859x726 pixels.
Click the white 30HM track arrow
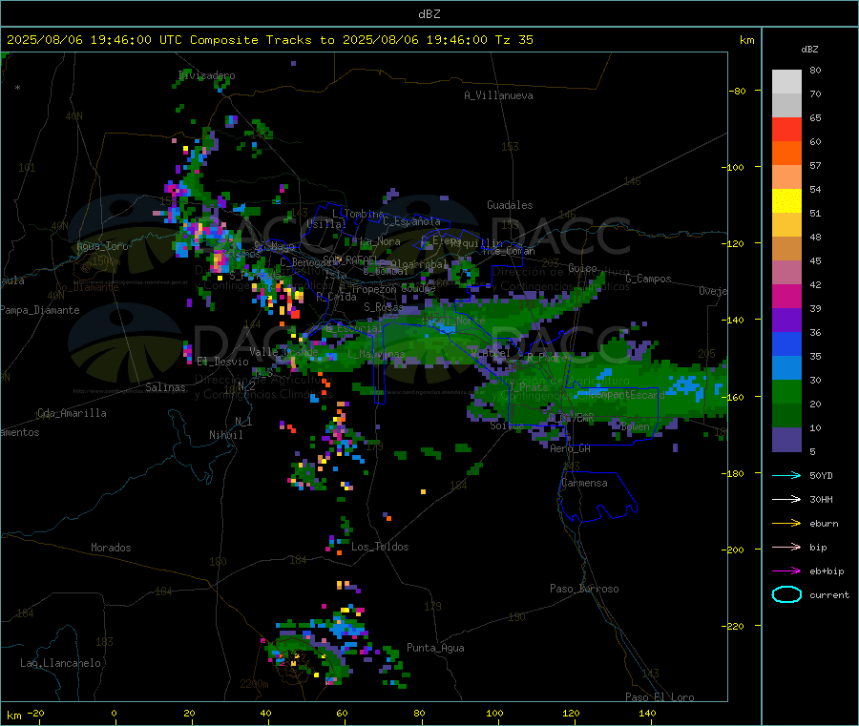pyautogui.click(x=786, y=499)
